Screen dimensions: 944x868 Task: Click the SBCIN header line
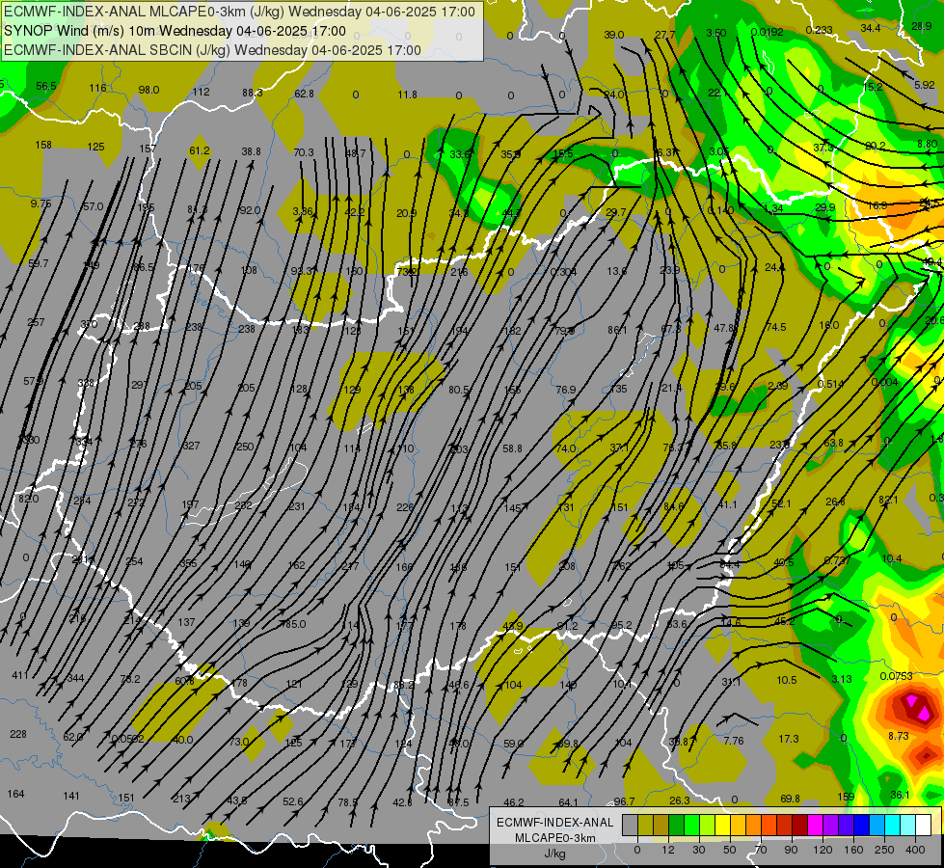tap(212, 50)
